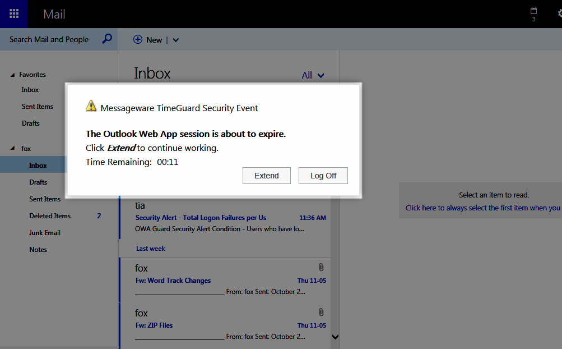Open the app launcher grid icon
This screenshot has width=562, height=349.
click(x=14, y=14)
